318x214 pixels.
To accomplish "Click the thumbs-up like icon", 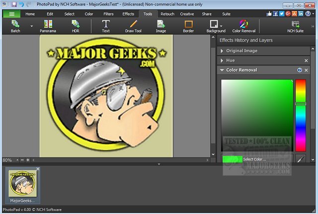I will (269, 13).
